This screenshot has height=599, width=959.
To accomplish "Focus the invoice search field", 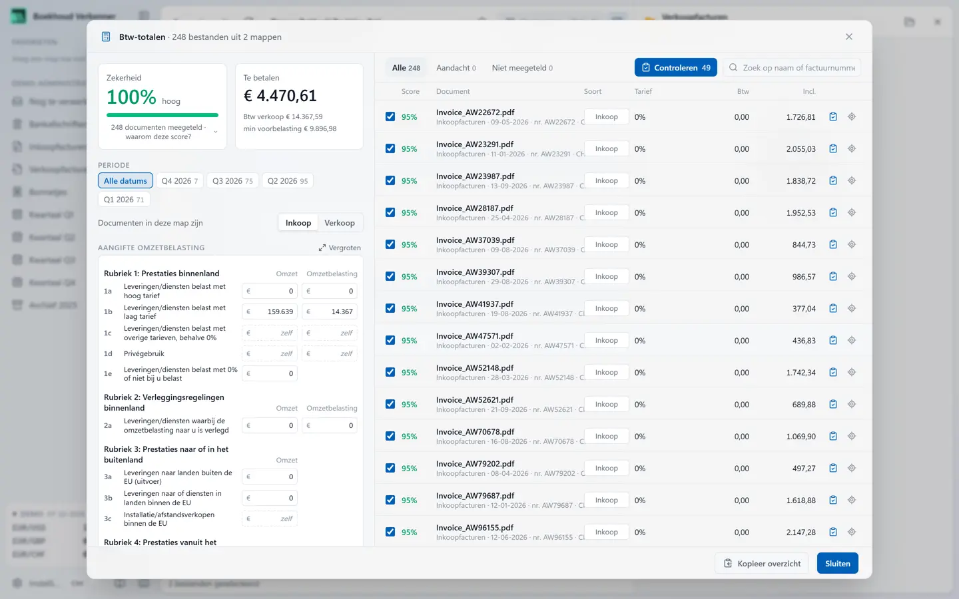I will click(x=792, y=67).
